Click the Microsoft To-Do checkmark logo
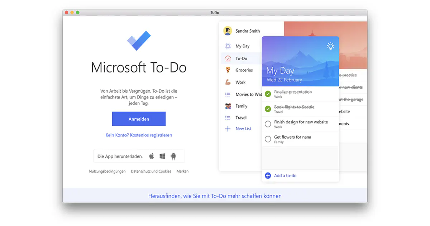The image size is (430, 226). pyautogui.click(x=139, y=41)
